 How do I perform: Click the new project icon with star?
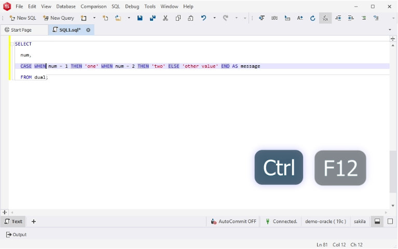tap(105, 18)
